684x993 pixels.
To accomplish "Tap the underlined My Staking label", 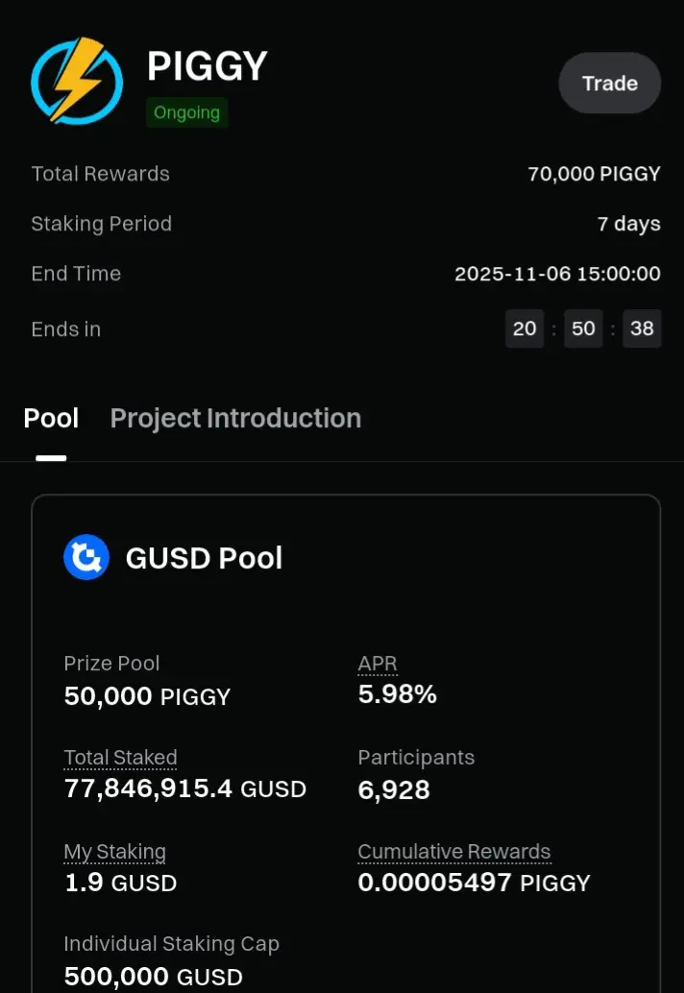I will (114, 852).
